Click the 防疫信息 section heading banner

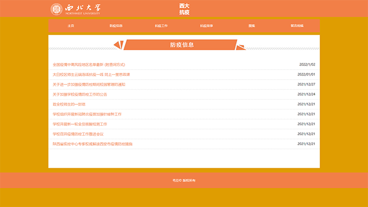180,45
